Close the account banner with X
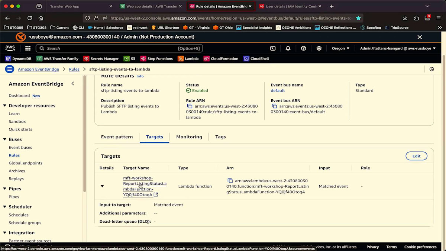Image resolution: width=446 pixels, height=251 pixels. (x=420, y=37)
